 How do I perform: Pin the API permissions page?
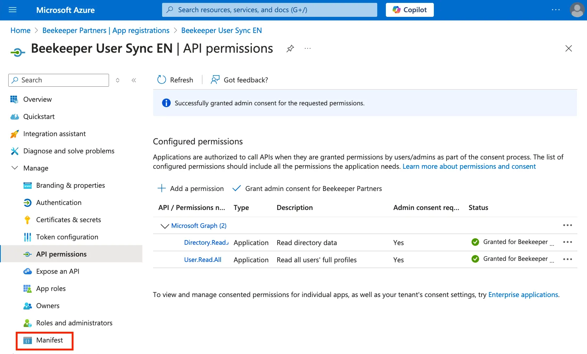[290, 48]
